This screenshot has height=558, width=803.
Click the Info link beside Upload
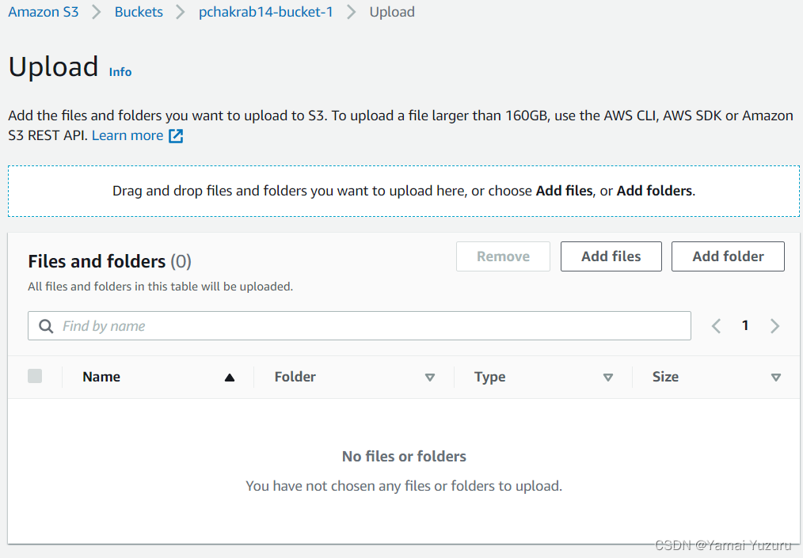pos(120,72)
